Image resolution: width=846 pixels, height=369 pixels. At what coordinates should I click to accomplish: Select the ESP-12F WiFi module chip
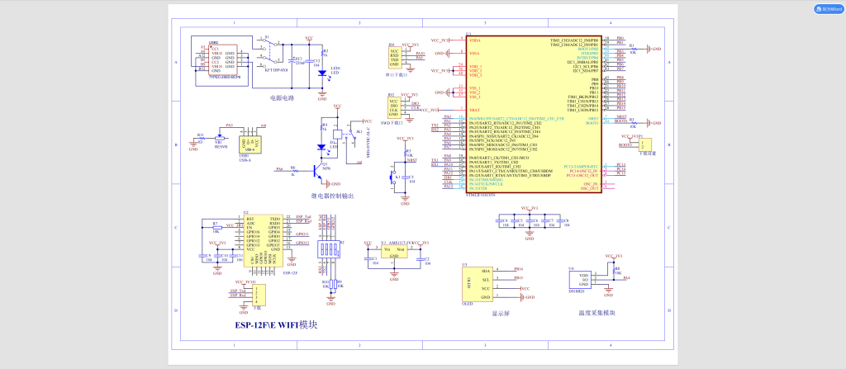[x=263, y=239]
